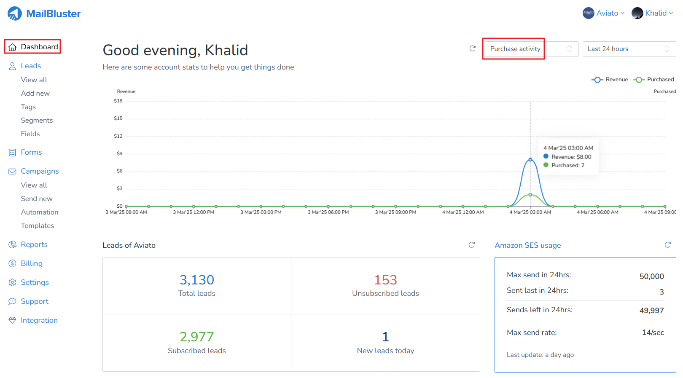
Task: Toggle the Purchased series in chart legend
Action: 653,80
